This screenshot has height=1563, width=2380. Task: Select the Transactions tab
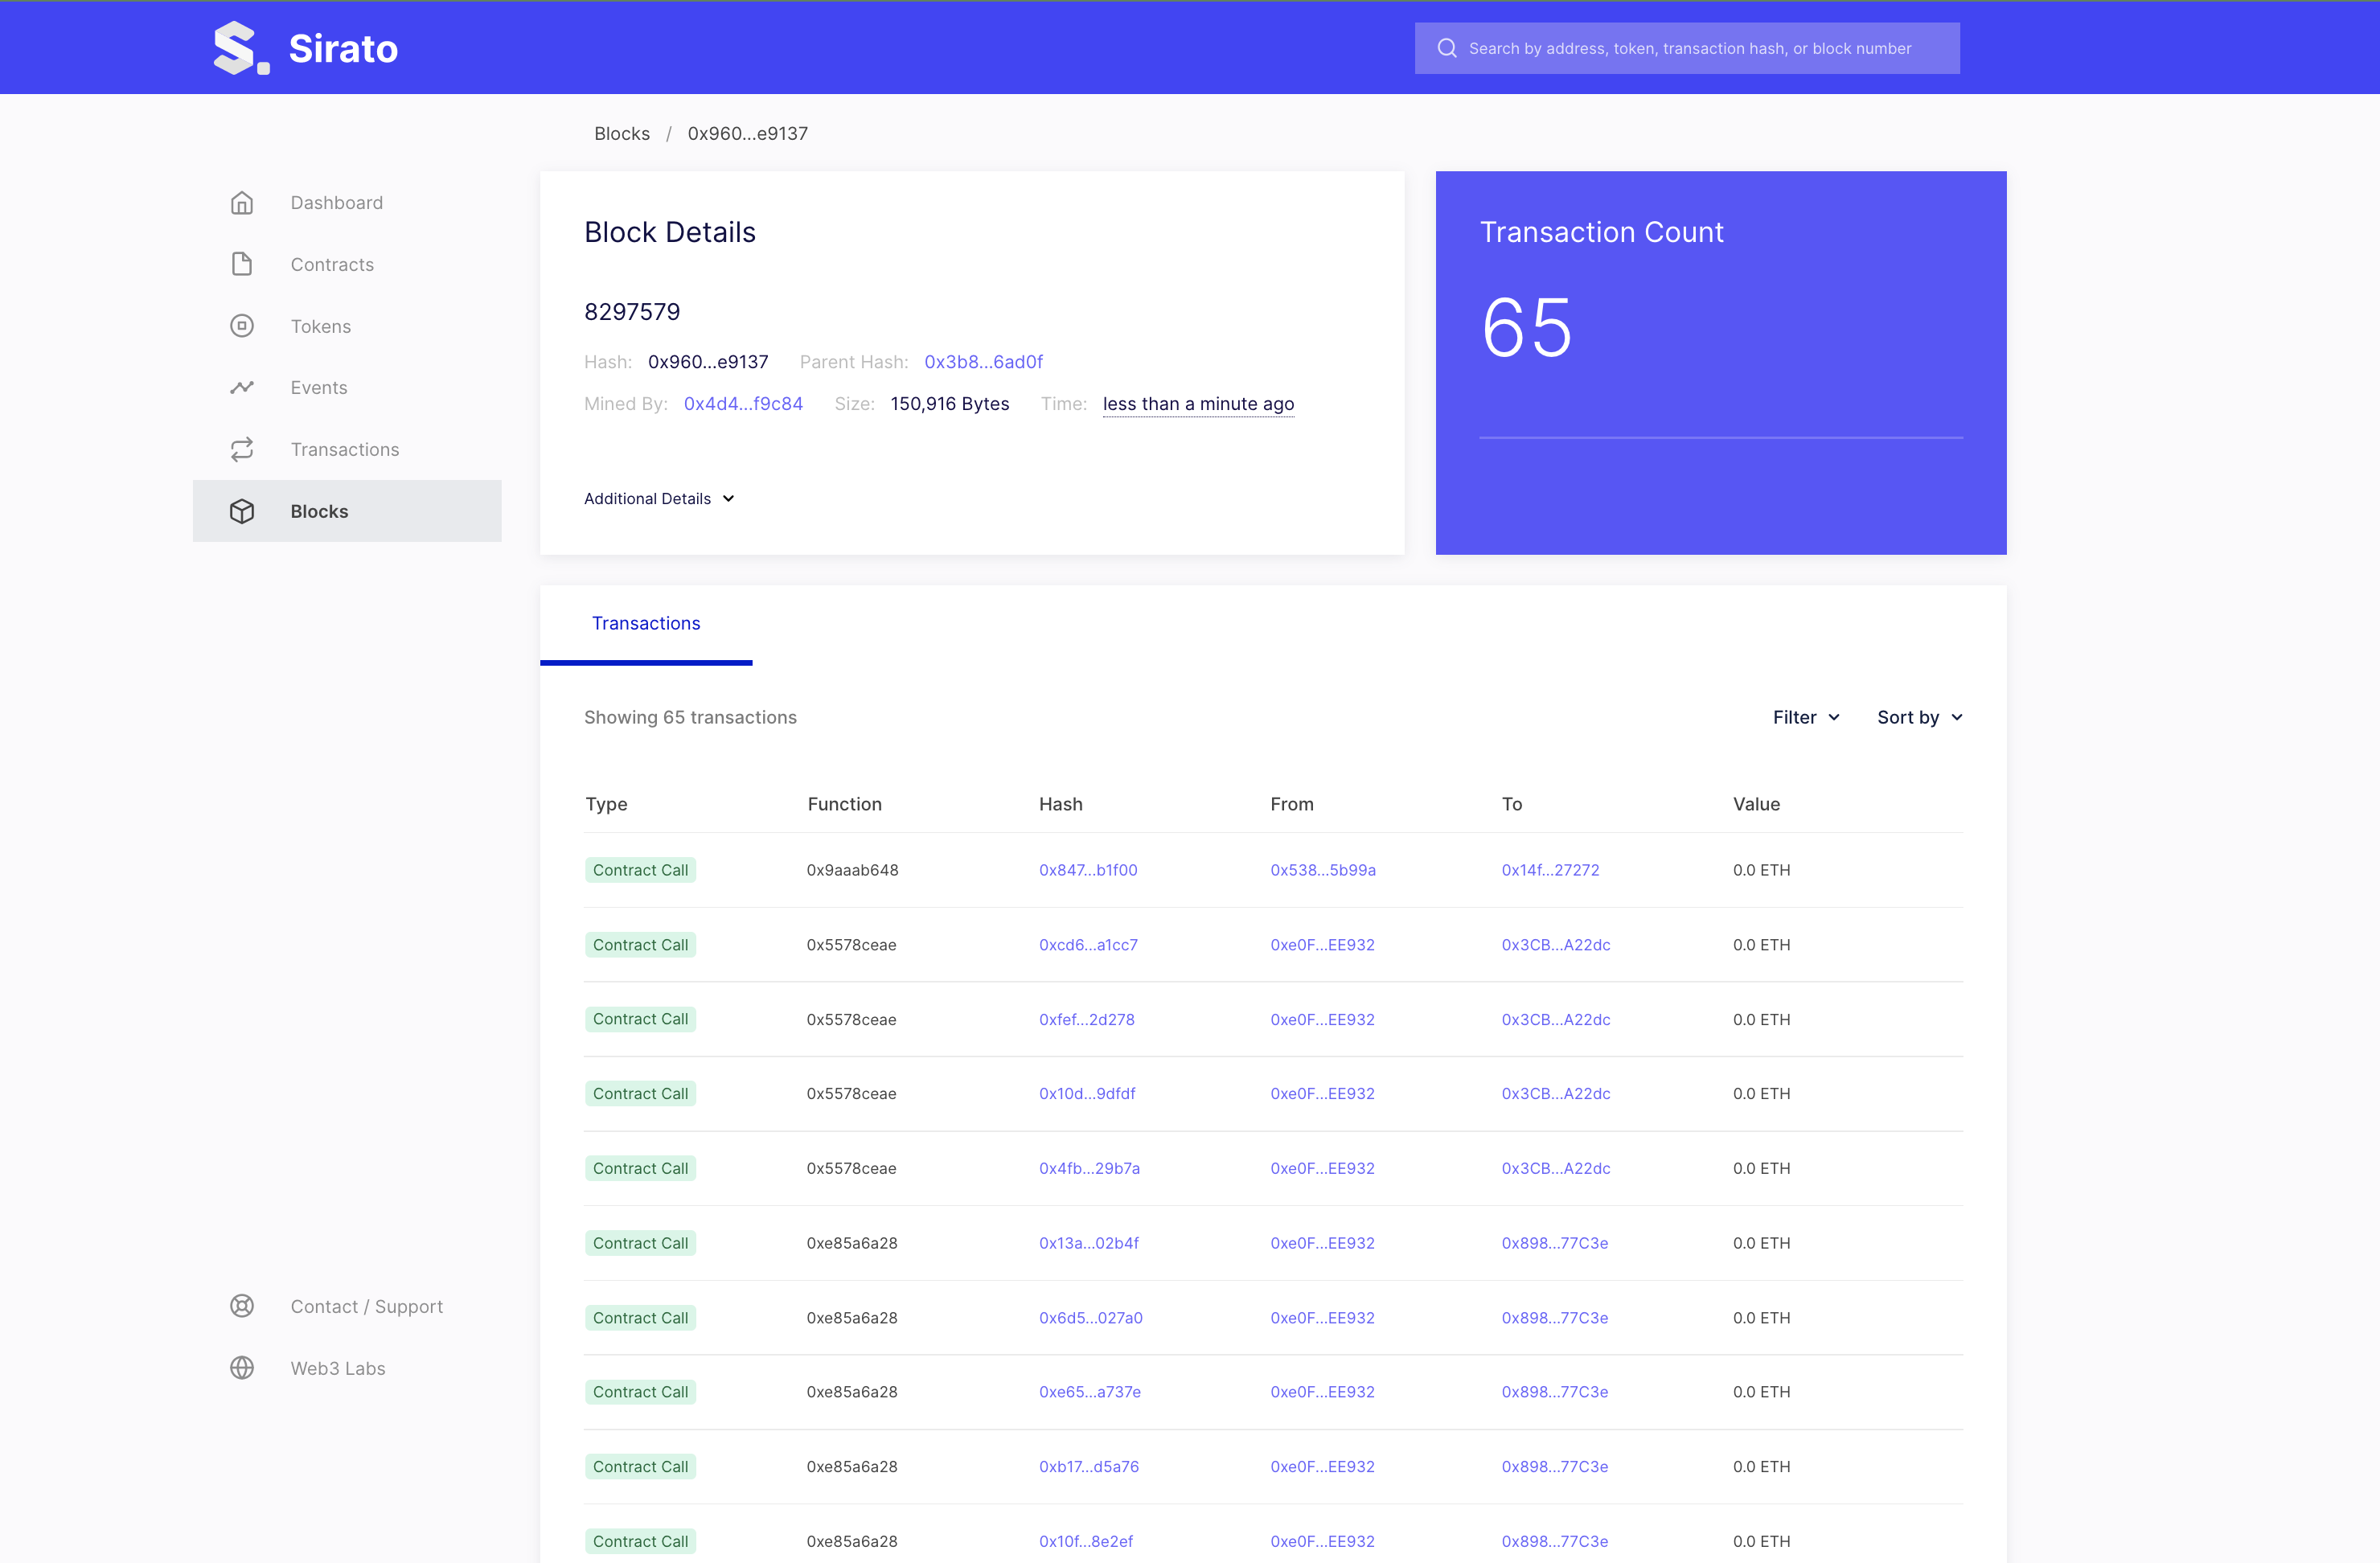point(646,623)
